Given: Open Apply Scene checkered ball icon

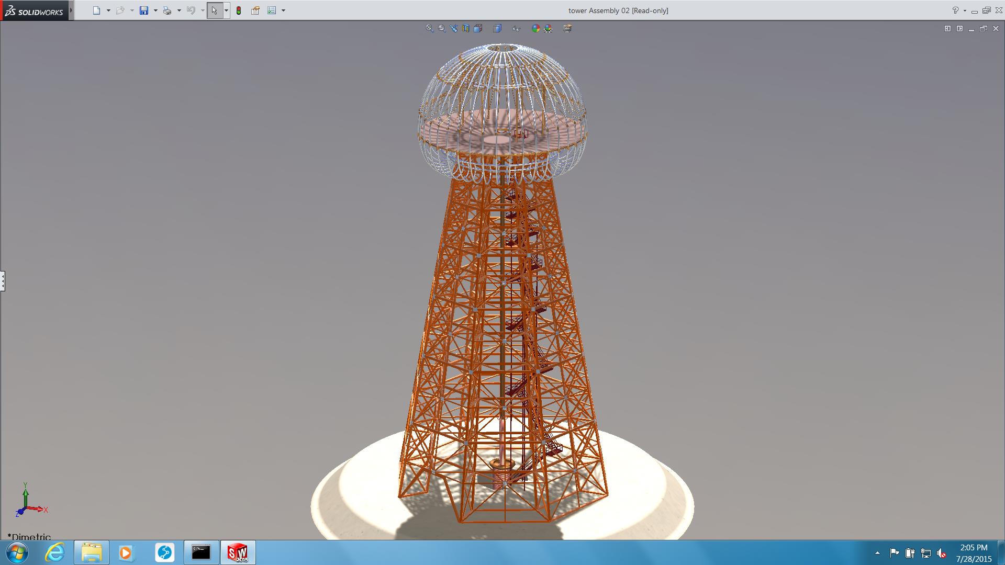Looking at the screenshot, I should click(x=548, y=29).
